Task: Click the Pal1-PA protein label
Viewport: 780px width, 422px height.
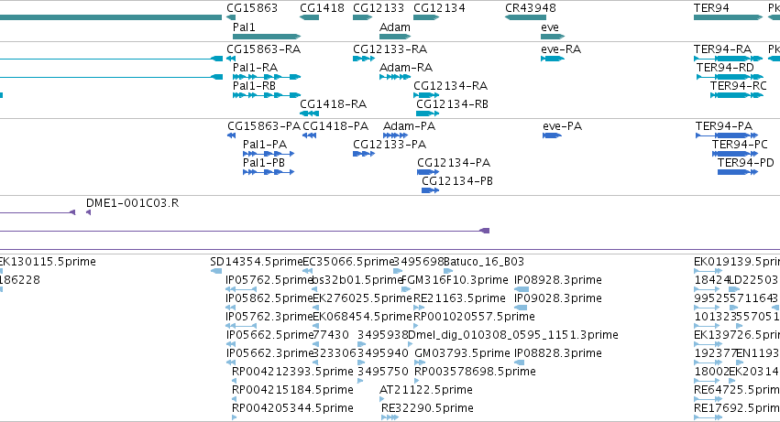Action: (265, 145)
